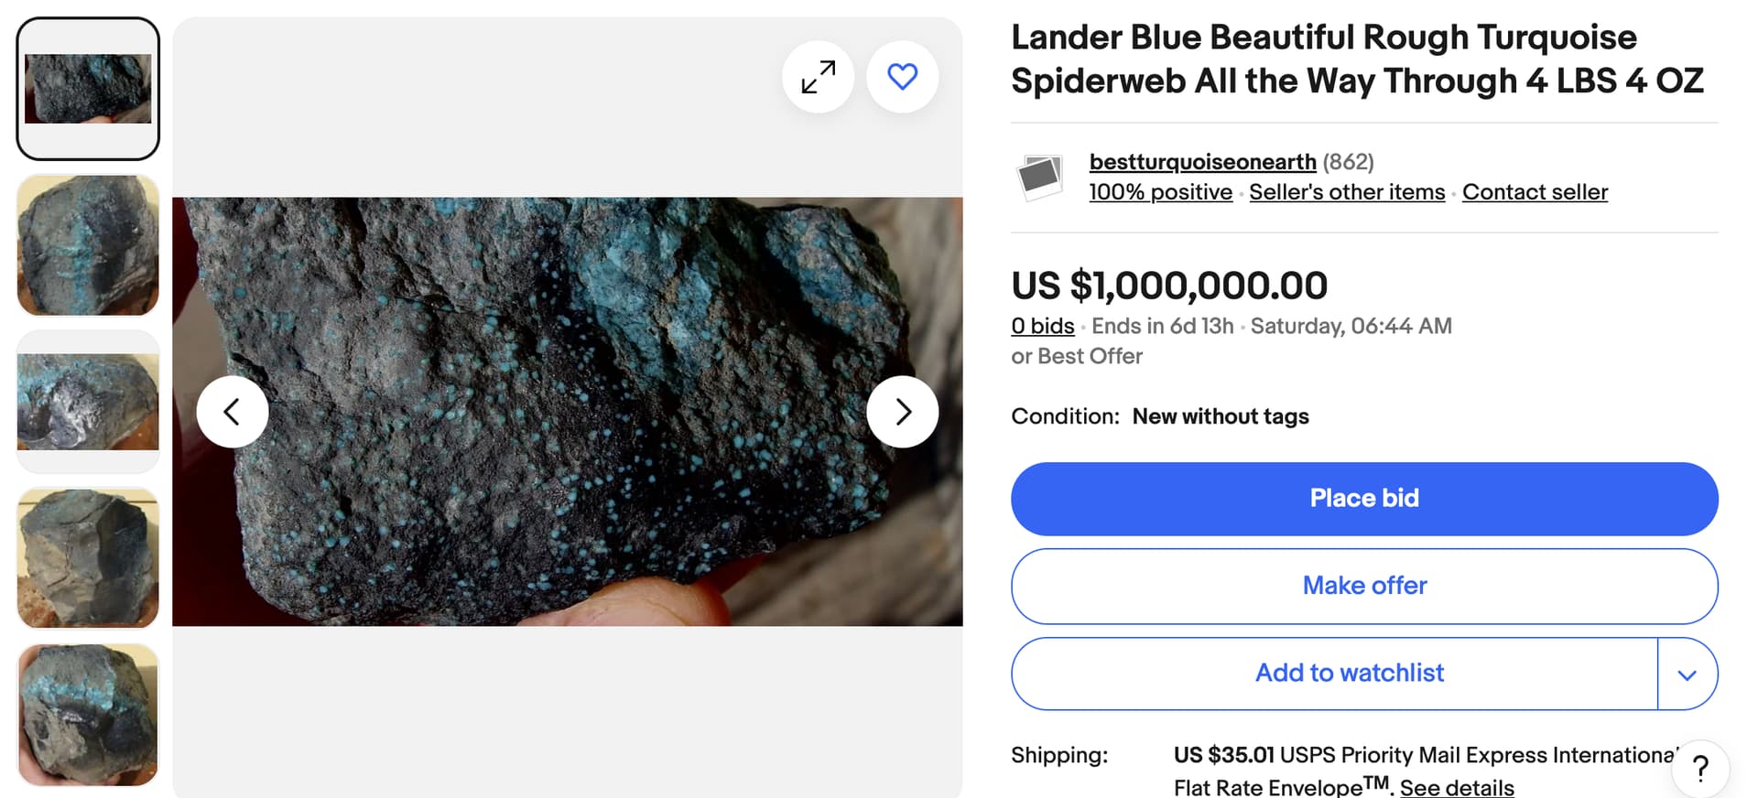The width and height of the screenshot is (1758, 798).
Task: Expand the watchlist dropdown arrow
Action: [1687, 674]
